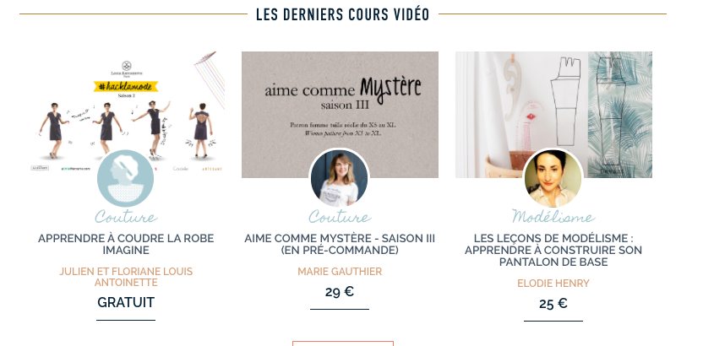Click the GRATUIT price label

click(x=126, y=303)
